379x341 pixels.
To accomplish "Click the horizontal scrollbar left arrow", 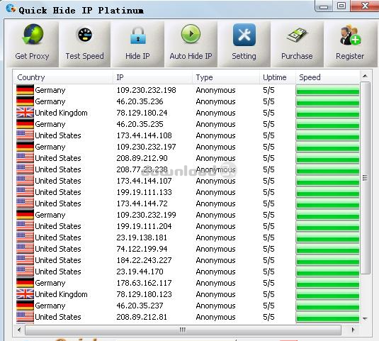I will tap(19, 330).
